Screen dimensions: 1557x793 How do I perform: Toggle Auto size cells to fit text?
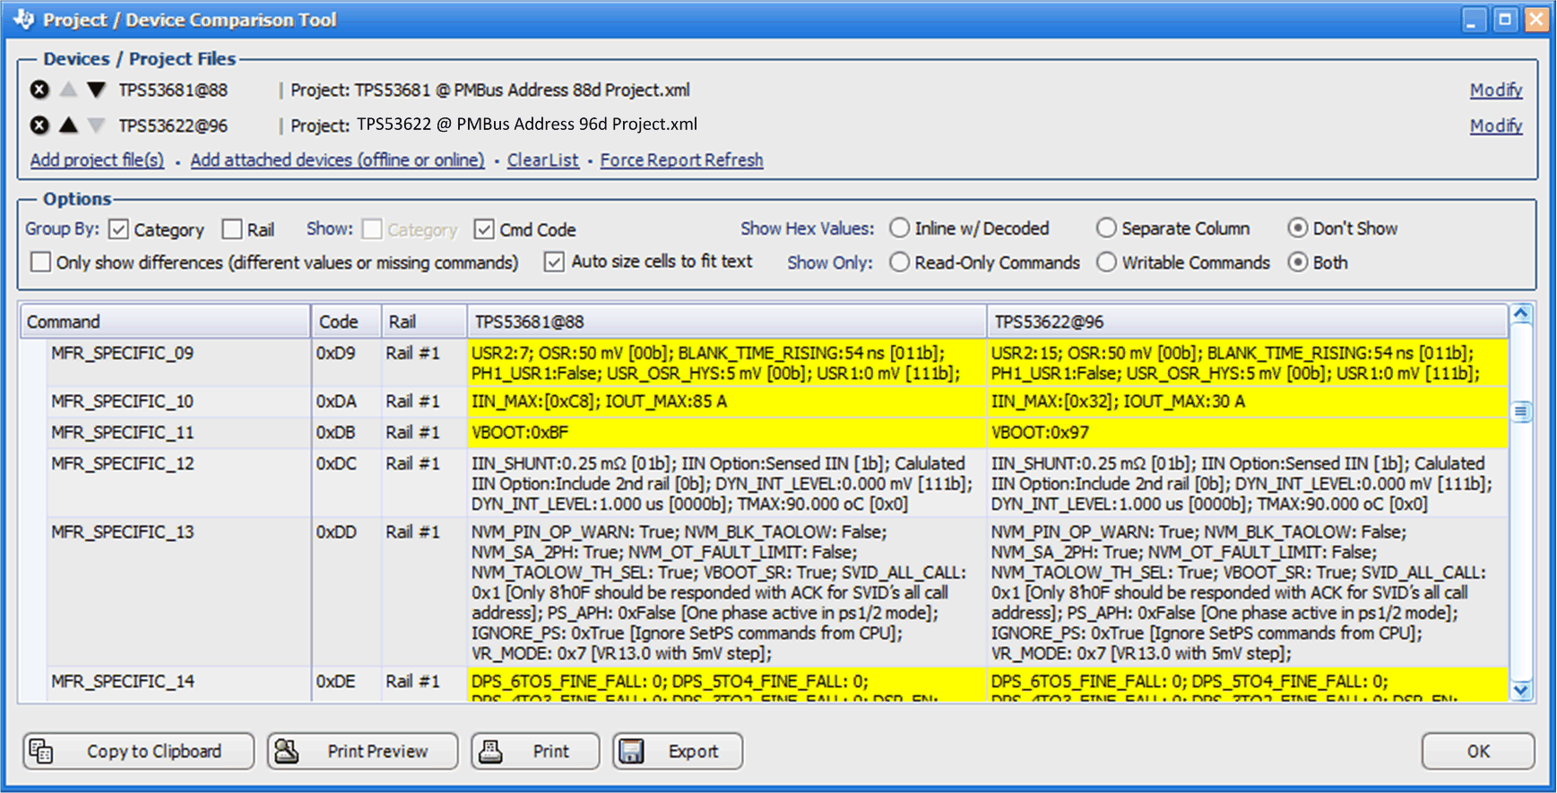[x=555, y=262]
